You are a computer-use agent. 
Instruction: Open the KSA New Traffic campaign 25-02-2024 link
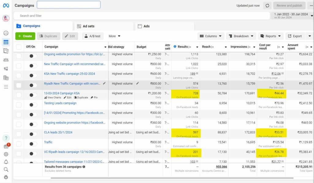click(x=69, y=73)
